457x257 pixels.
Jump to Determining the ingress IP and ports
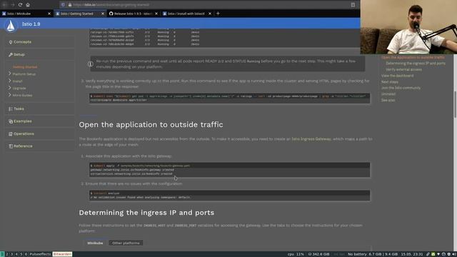coord(416,64)
